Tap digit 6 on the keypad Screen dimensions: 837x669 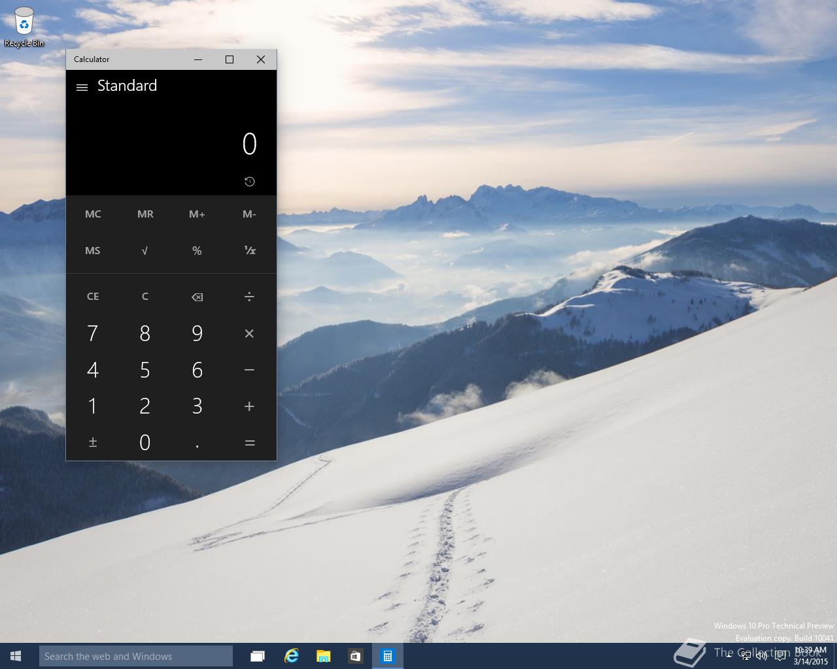click(x=197, y=370)
